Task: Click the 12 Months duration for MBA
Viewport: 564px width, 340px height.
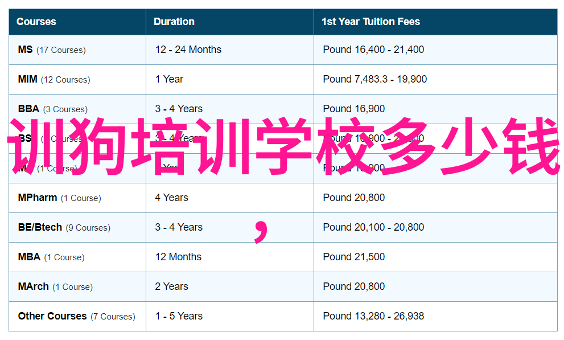Action: 178,257
